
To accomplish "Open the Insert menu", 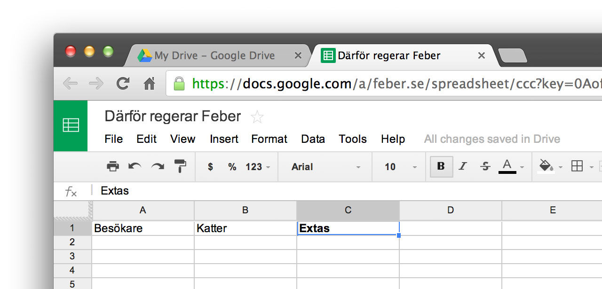I will tap(224, 139).
